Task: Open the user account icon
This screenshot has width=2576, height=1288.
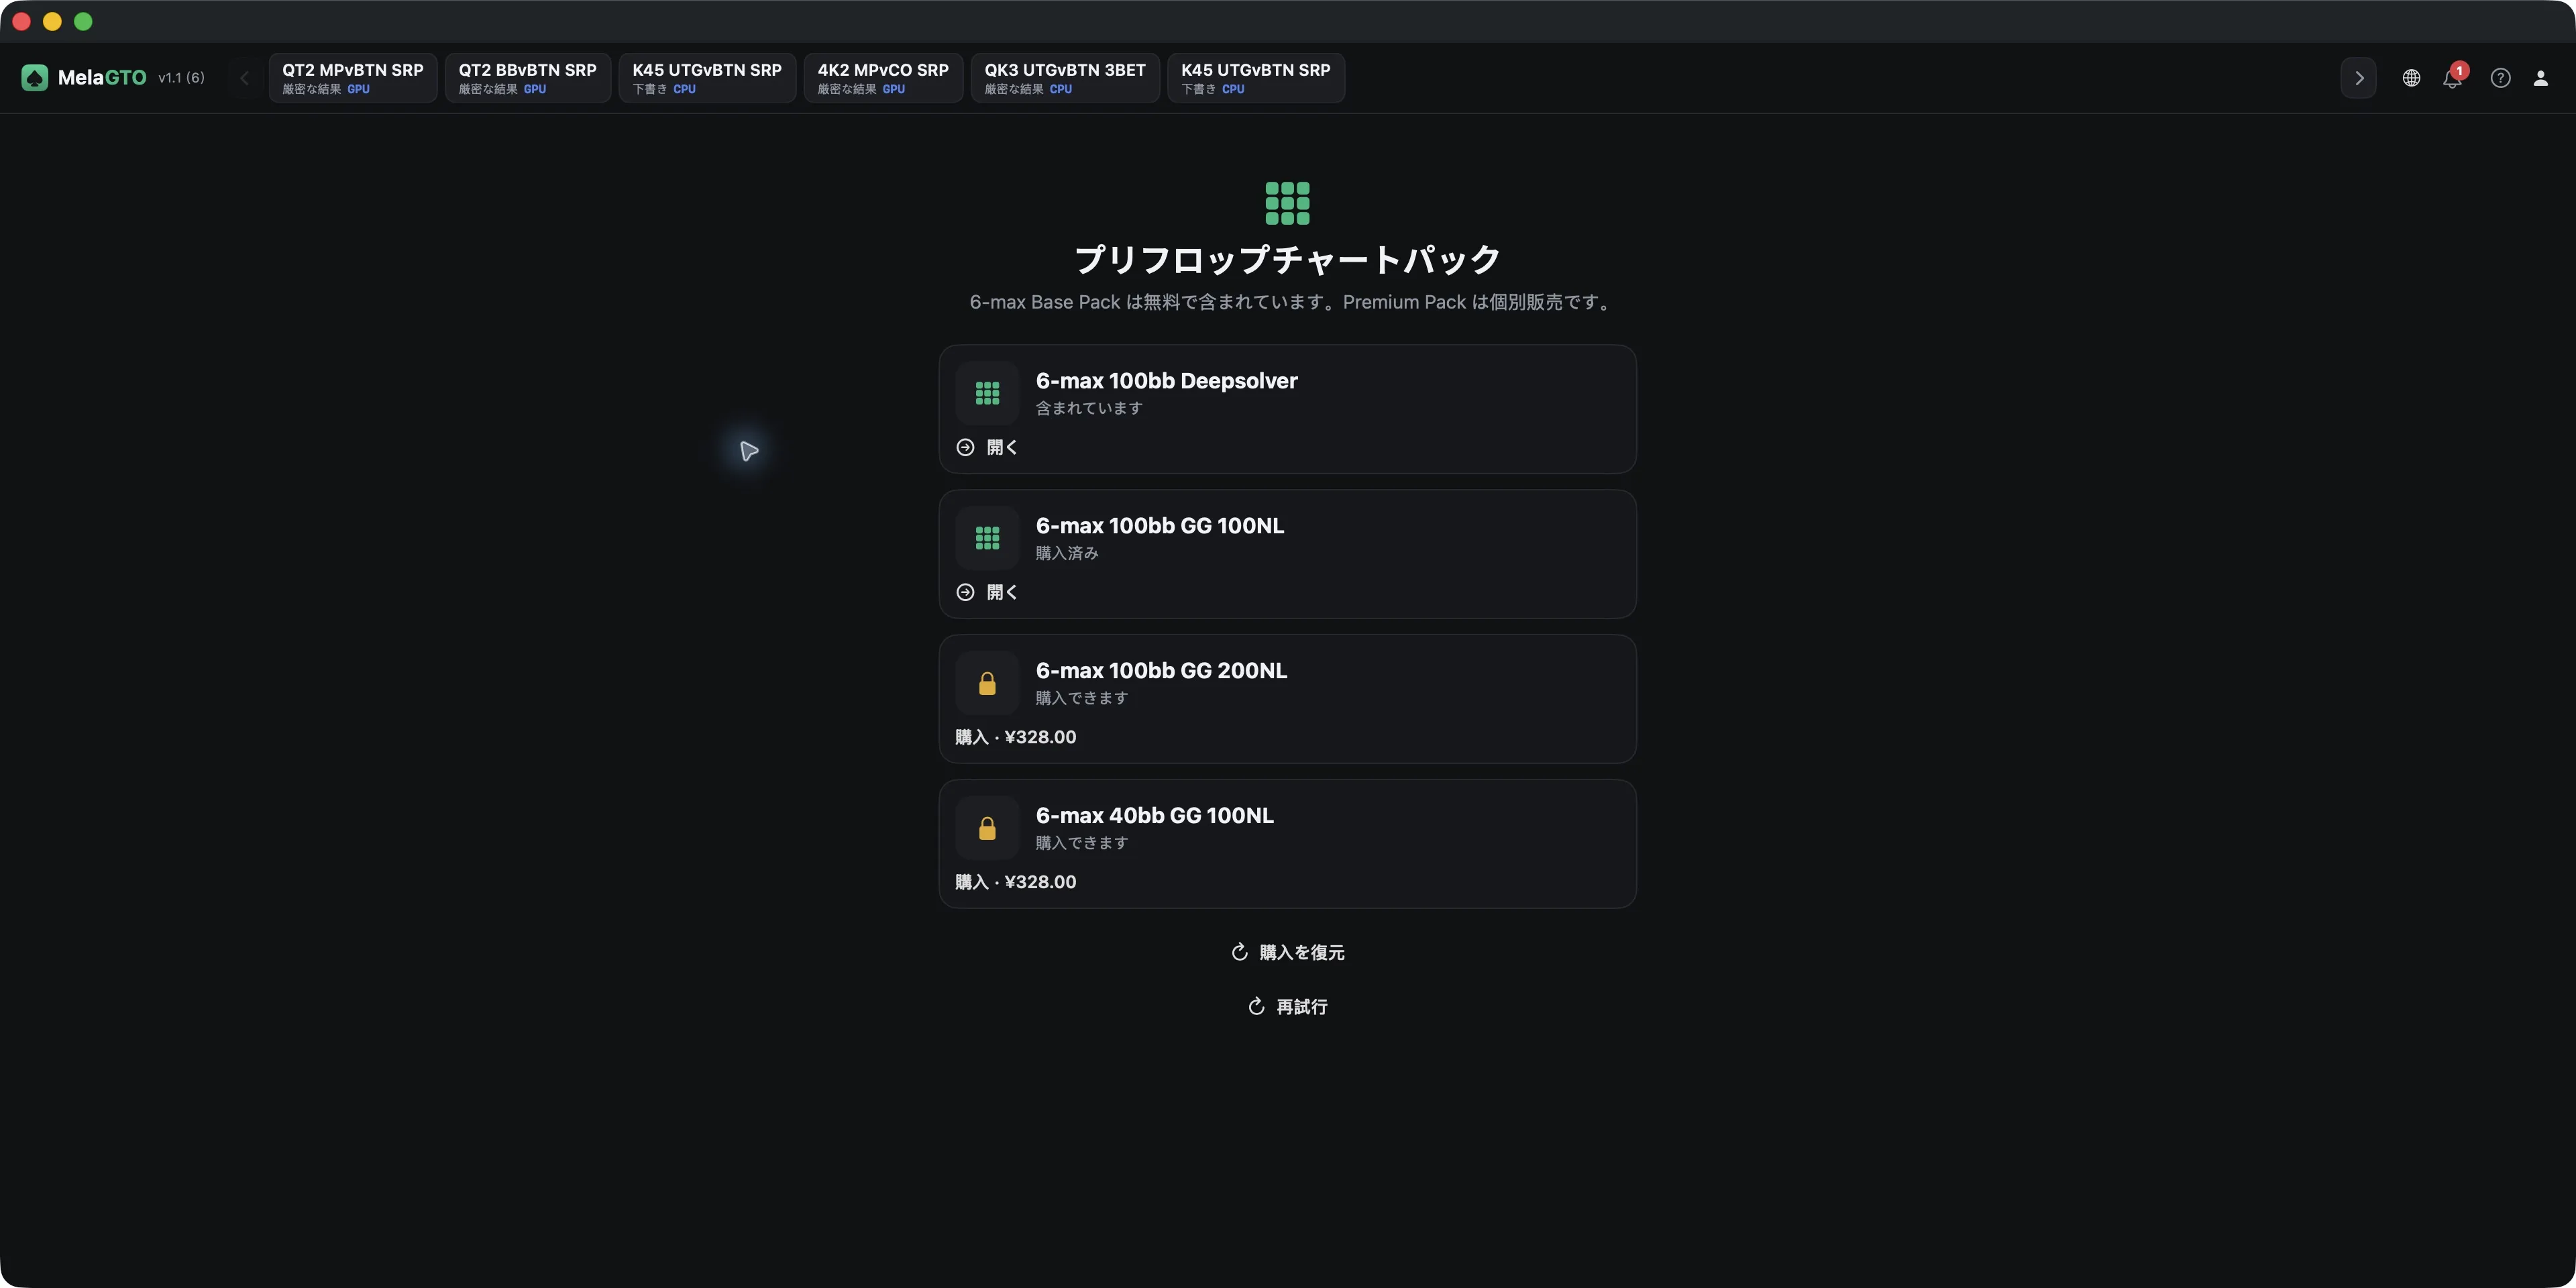Action: [x=2540, y=78]
